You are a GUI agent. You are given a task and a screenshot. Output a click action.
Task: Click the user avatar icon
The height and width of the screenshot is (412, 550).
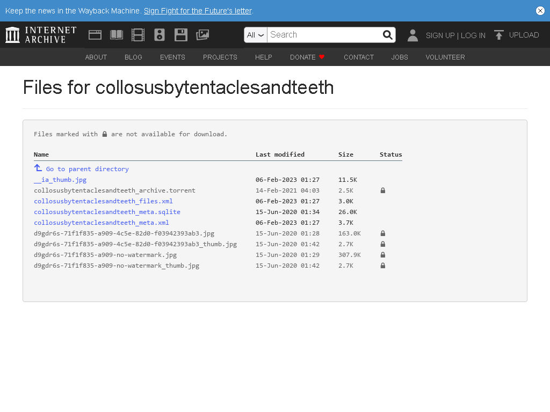[x=413, y=35]
